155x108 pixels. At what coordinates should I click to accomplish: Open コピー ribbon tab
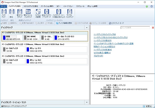click(58, 6)
